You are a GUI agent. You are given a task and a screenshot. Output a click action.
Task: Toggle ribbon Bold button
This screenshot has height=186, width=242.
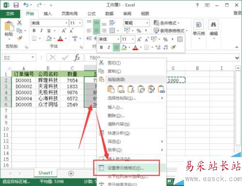(34, 30)
